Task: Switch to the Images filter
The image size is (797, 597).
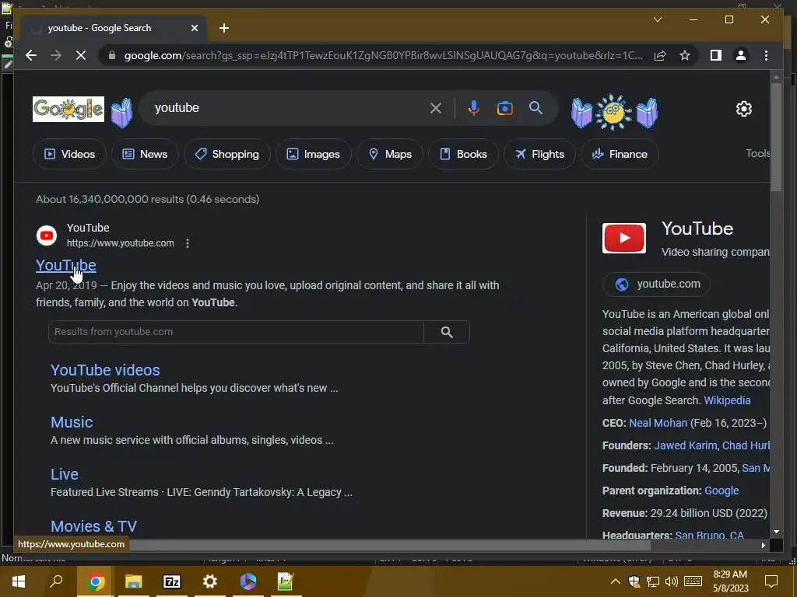Action: tap(314, 154)
